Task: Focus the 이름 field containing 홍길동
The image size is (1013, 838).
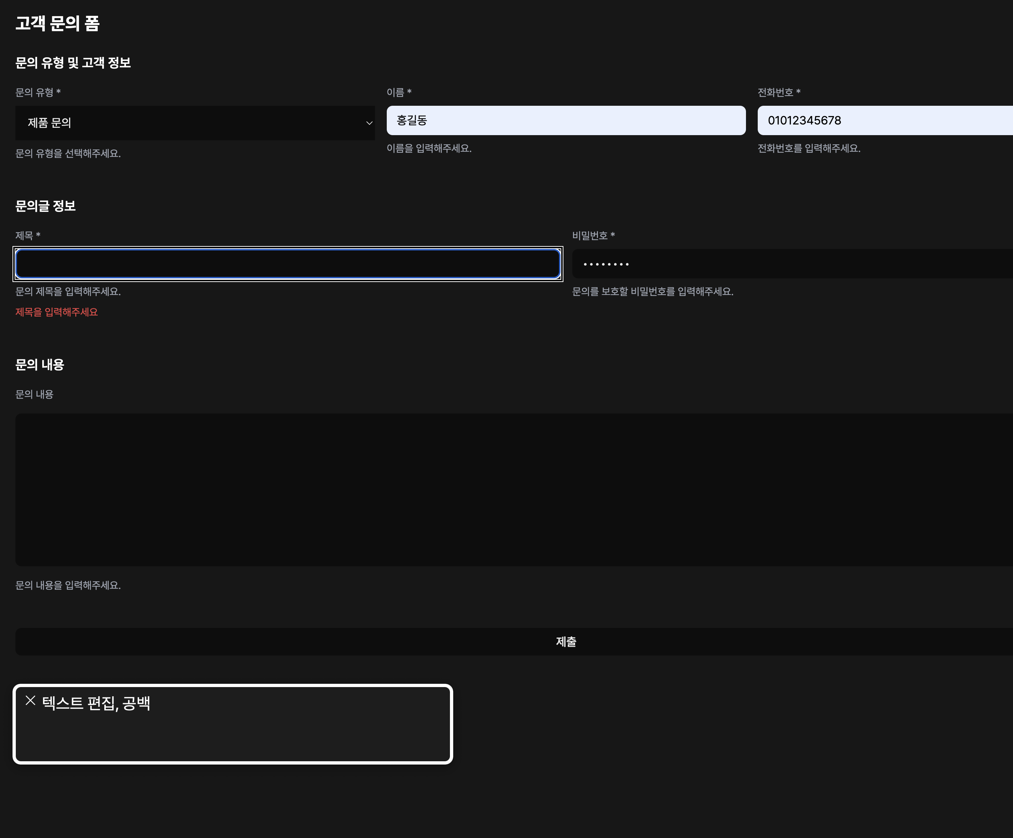Action: click(565, 120)
